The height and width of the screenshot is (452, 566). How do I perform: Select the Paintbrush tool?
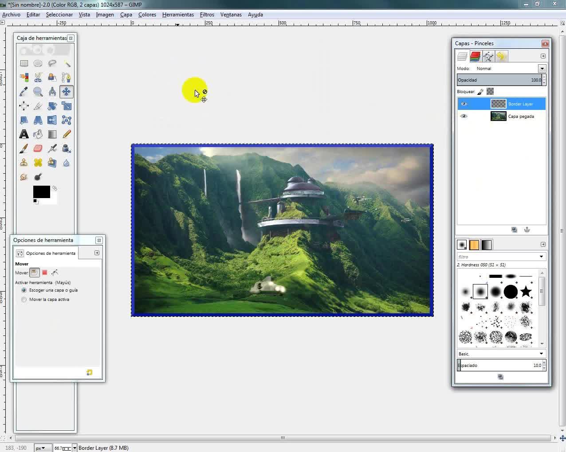pyautogui.click(x=24, y=148)
